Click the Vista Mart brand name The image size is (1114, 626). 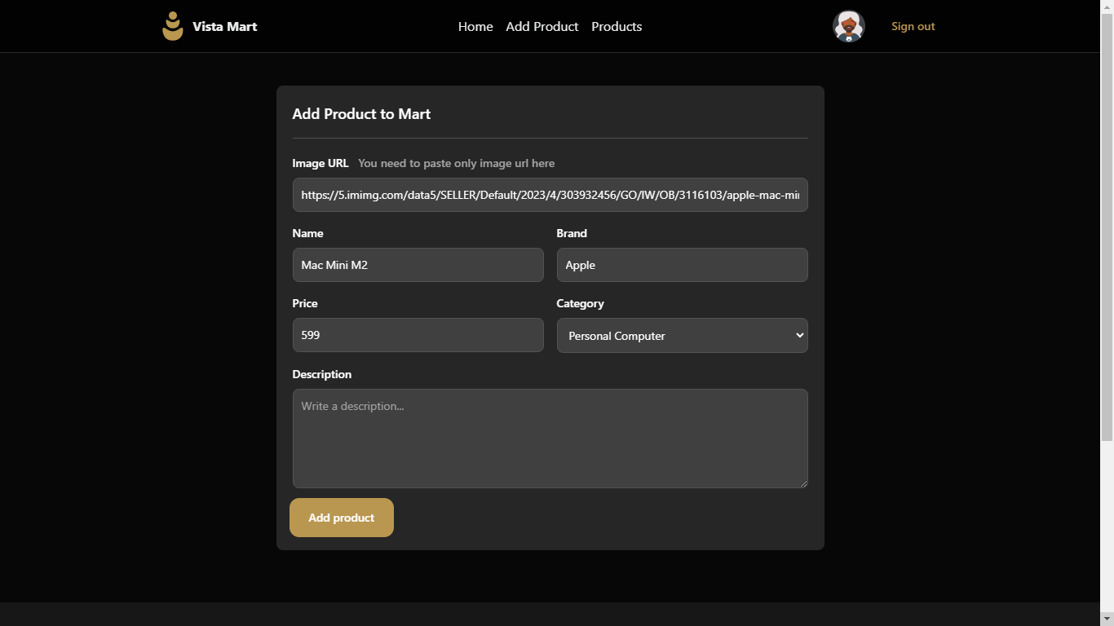click(x=225, y=26)
